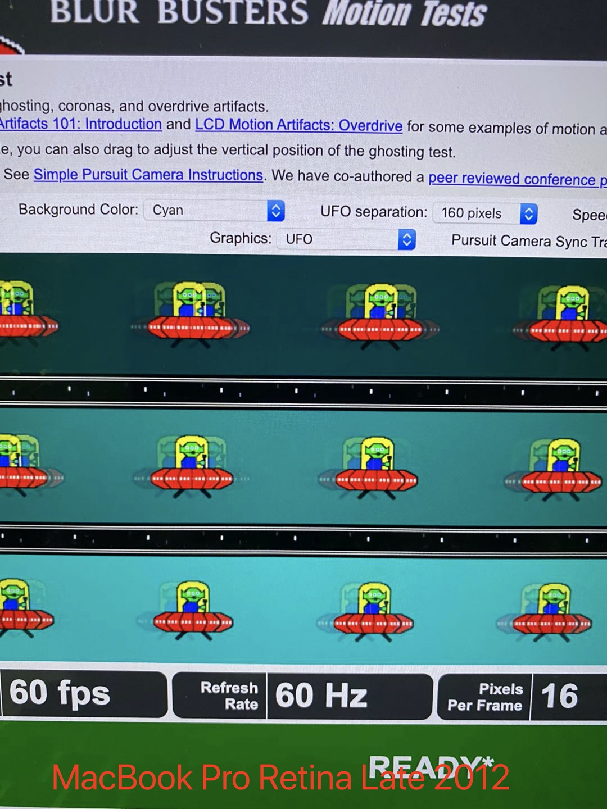Click the stepper arrows beside Cyan
Screen dimensions: 607x809
click(275, 211)
